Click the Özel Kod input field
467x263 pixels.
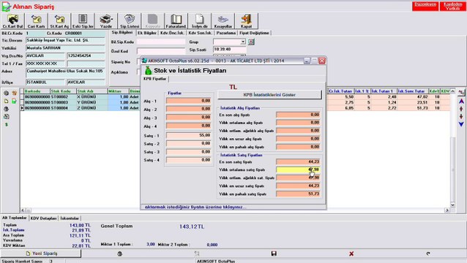point(160,51)
